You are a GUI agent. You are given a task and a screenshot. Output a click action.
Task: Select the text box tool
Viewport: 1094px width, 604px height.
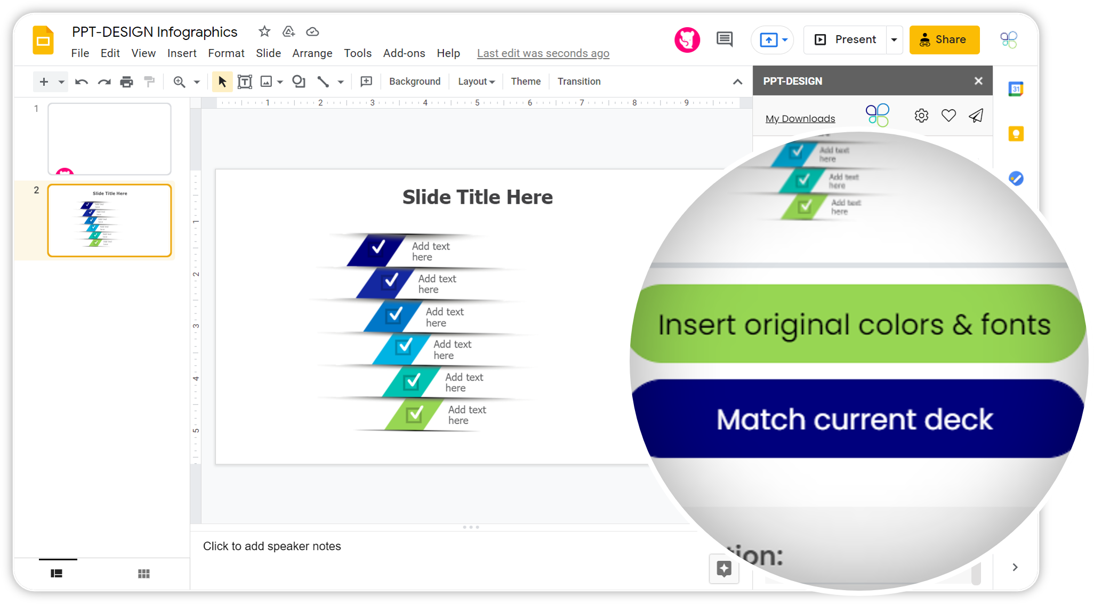(245, 82)
